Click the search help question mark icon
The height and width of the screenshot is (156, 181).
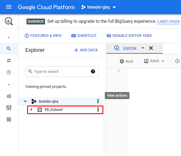[93, 71]
